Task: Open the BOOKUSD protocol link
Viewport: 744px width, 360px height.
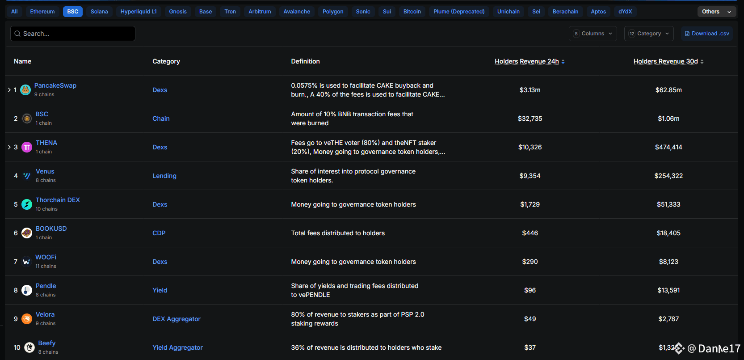Action: (x=51, y=229)
